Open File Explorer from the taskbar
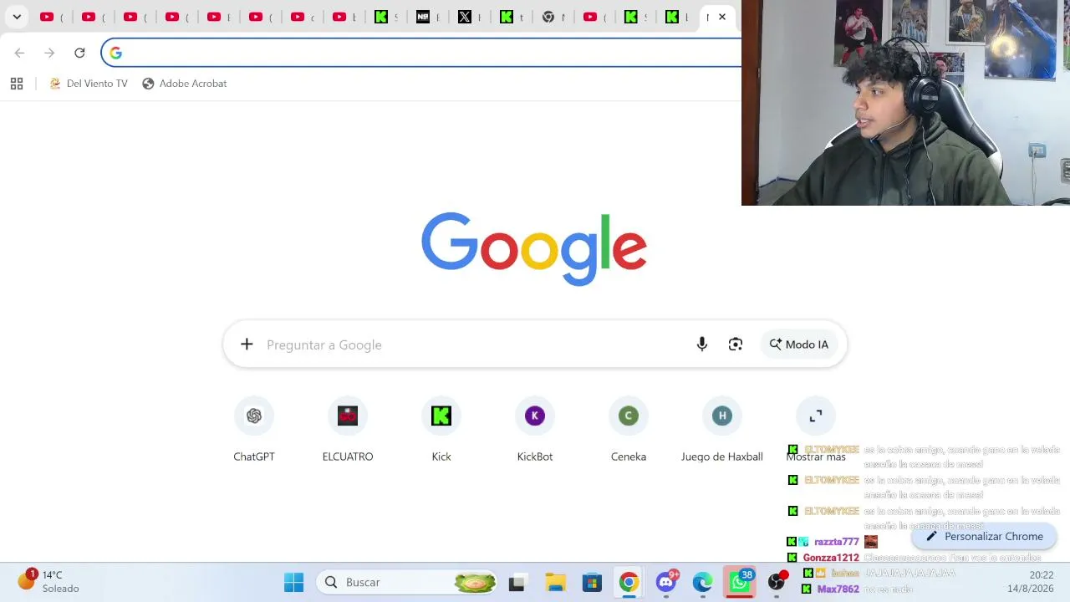 tap(555, 583)
